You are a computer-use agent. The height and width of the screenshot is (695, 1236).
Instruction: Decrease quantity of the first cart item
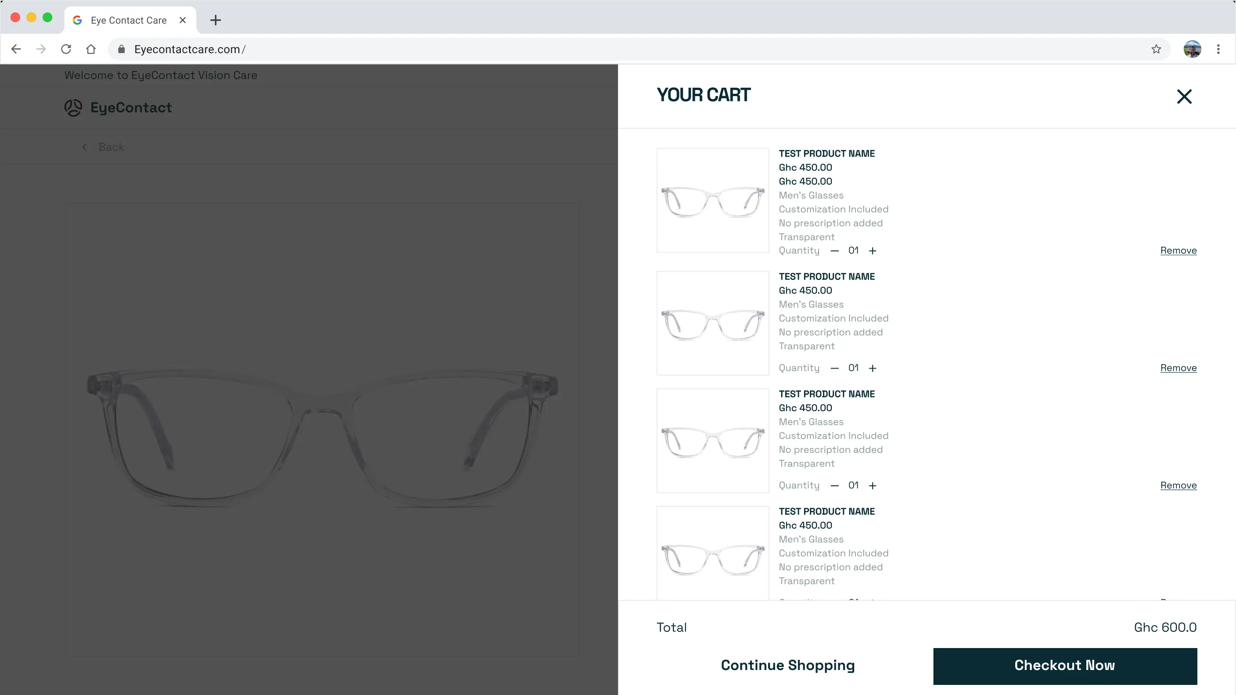(834, 251)
